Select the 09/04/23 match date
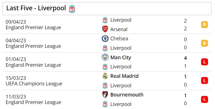The width and height of the screenshot is (215, 109). tap(16, 22)
